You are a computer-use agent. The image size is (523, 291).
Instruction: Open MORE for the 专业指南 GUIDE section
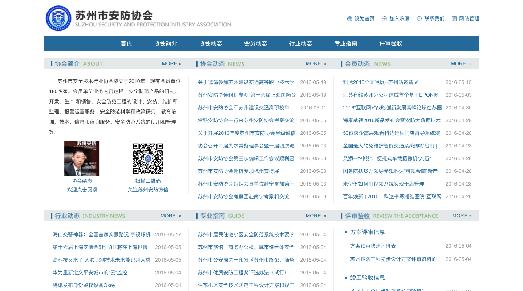[x=316, y=216]
